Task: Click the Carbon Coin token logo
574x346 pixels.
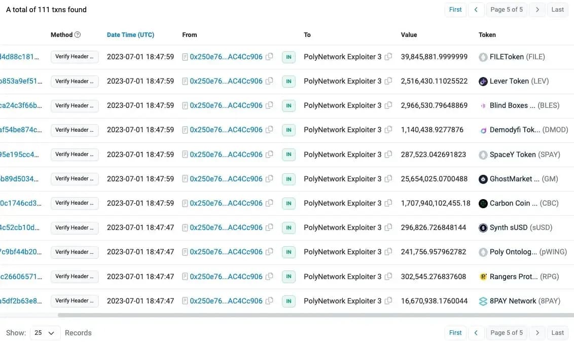Action: point(483,203)
